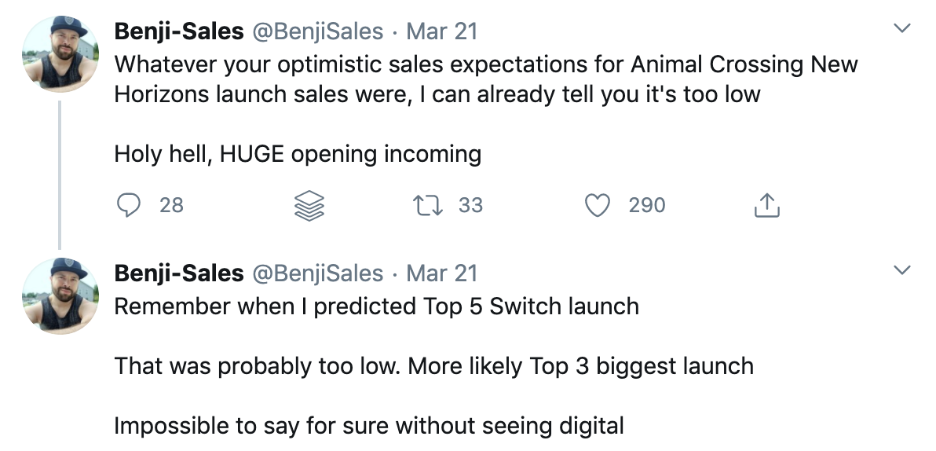This screenshot has width=936, height=451.
Task: Click the reply count of 28
Action: tap(171, 205)
